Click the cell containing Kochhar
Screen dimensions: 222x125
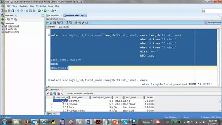tap(133, 104)
